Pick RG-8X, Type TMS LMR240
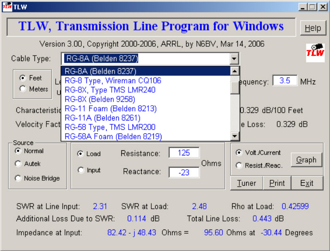This screenshot has width=330, height=251. click(145, 90)
